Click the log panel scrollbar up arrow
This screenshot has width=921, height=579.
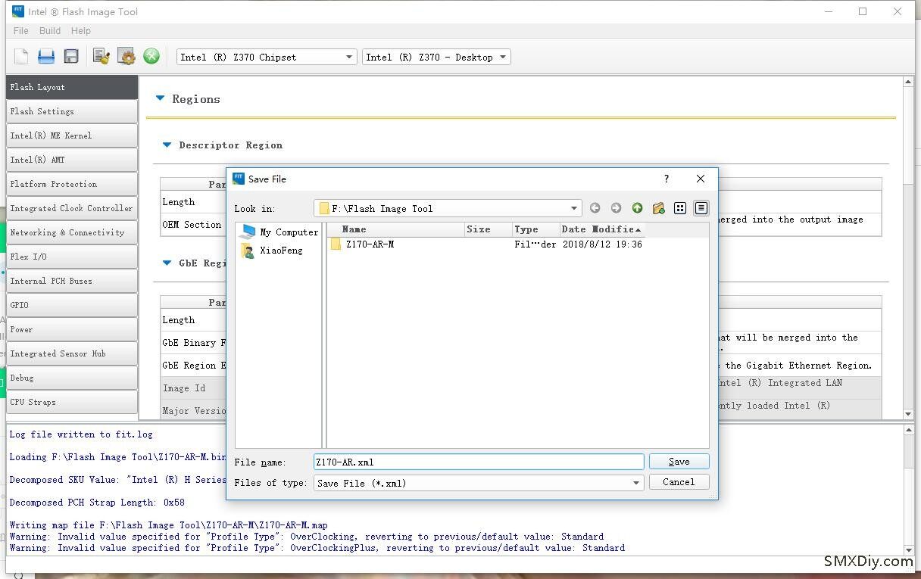click(909, 431)
